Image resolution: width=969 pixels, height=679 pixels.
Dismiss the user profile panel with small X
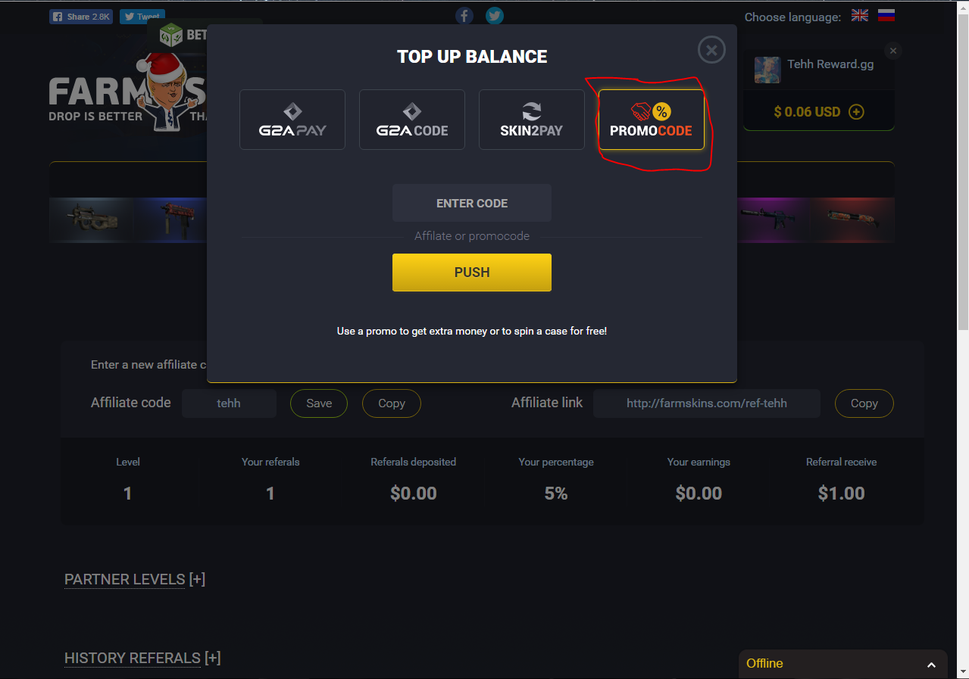(893, 51)
